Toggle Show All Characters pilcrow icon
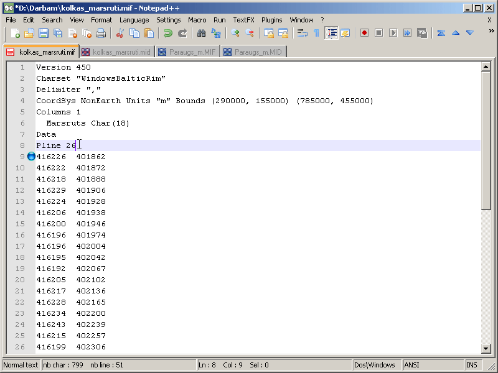 click(x=316, y=33)
